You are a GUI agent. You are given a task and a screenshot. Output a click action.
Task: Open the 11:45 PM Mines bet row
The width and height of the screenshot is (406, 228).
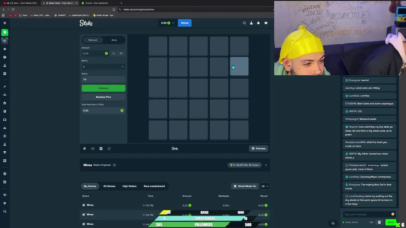click(175, 205)
